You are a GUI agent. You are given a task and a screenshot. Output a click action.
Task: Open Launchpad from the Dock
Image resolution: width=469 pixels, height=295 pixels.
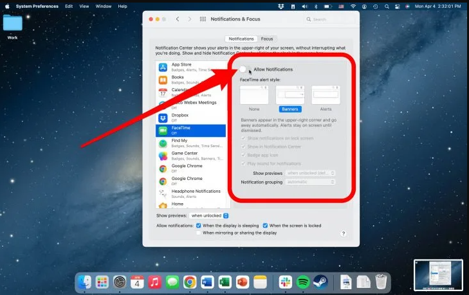tap(102, 282)
